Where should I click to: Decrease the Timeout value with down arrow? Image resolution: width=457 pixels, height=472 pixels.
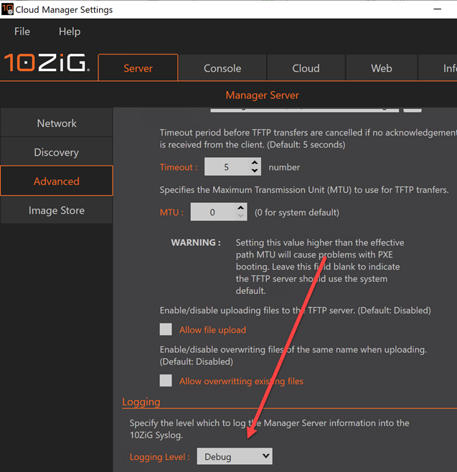255,171
